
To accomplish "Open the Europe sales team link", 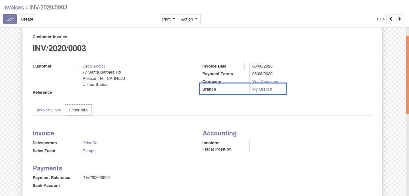I will (x=89, y=151).
